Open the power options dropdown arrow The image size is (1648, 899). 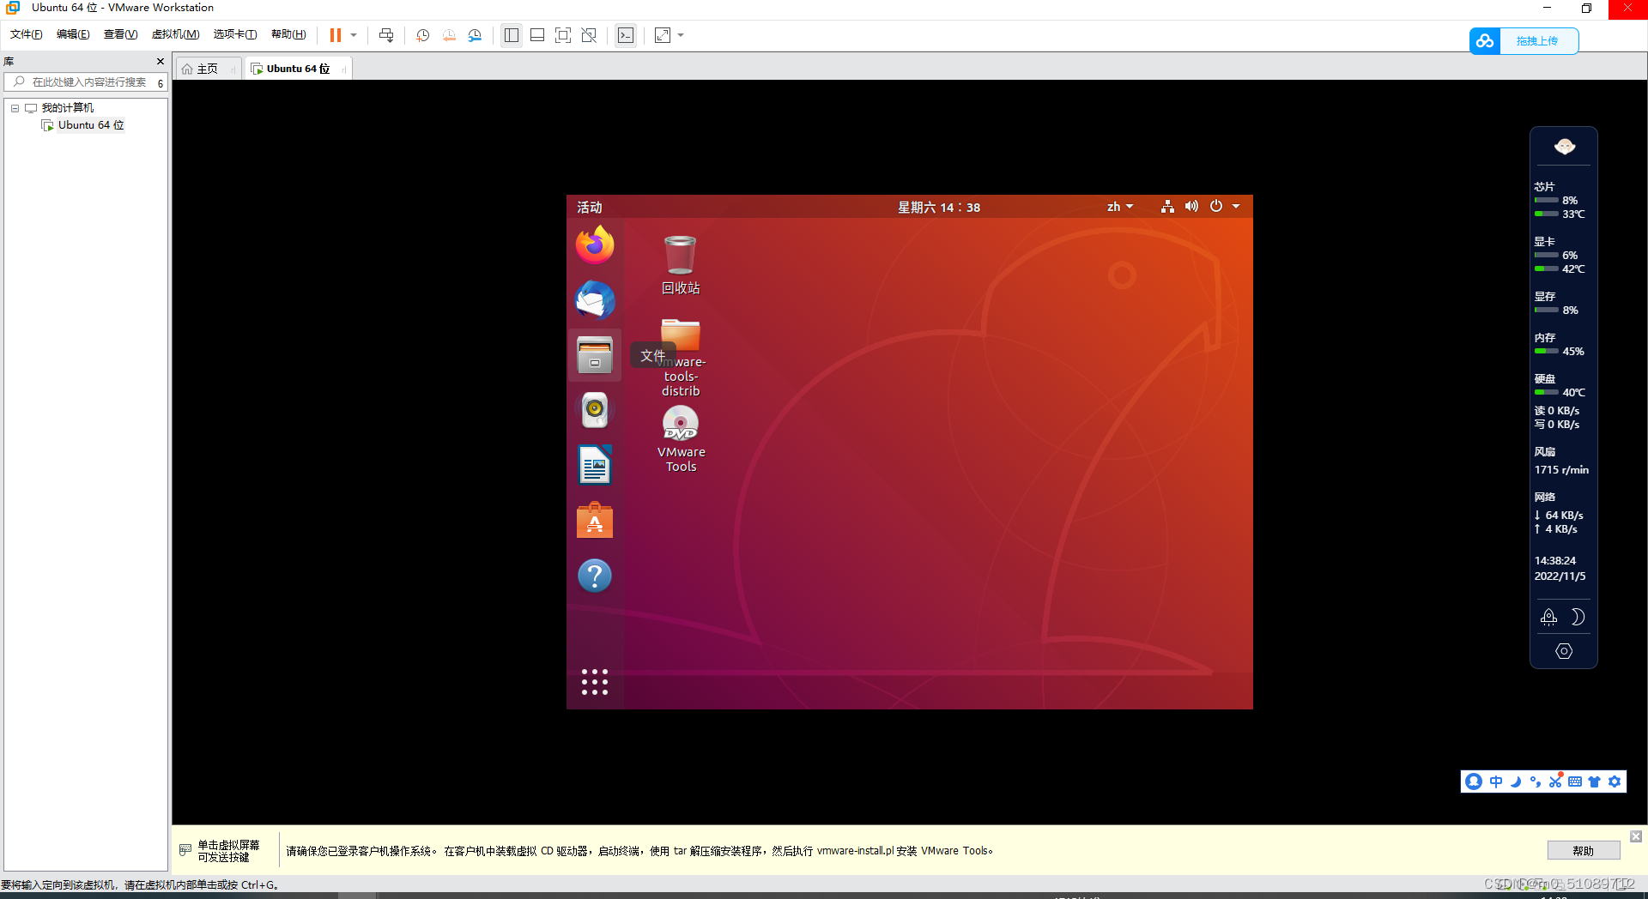pos(354,35)
